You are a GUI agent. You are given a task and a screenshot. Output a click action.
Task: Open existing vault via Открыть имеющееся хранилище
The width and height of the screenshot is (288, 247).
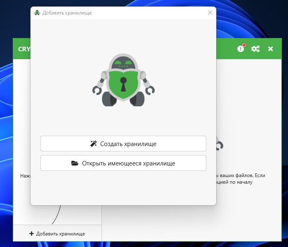pos(123,163)
